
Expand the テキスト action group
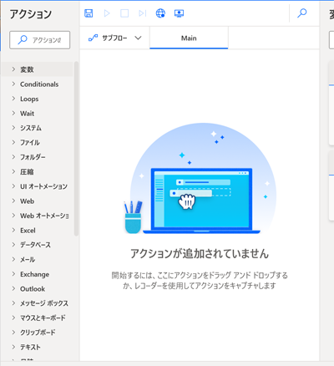coord(38,347)
